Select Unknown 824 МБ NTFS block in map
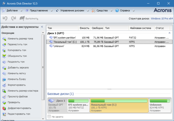The width and height of the screenshot is (174, 121). pos(160,105)
